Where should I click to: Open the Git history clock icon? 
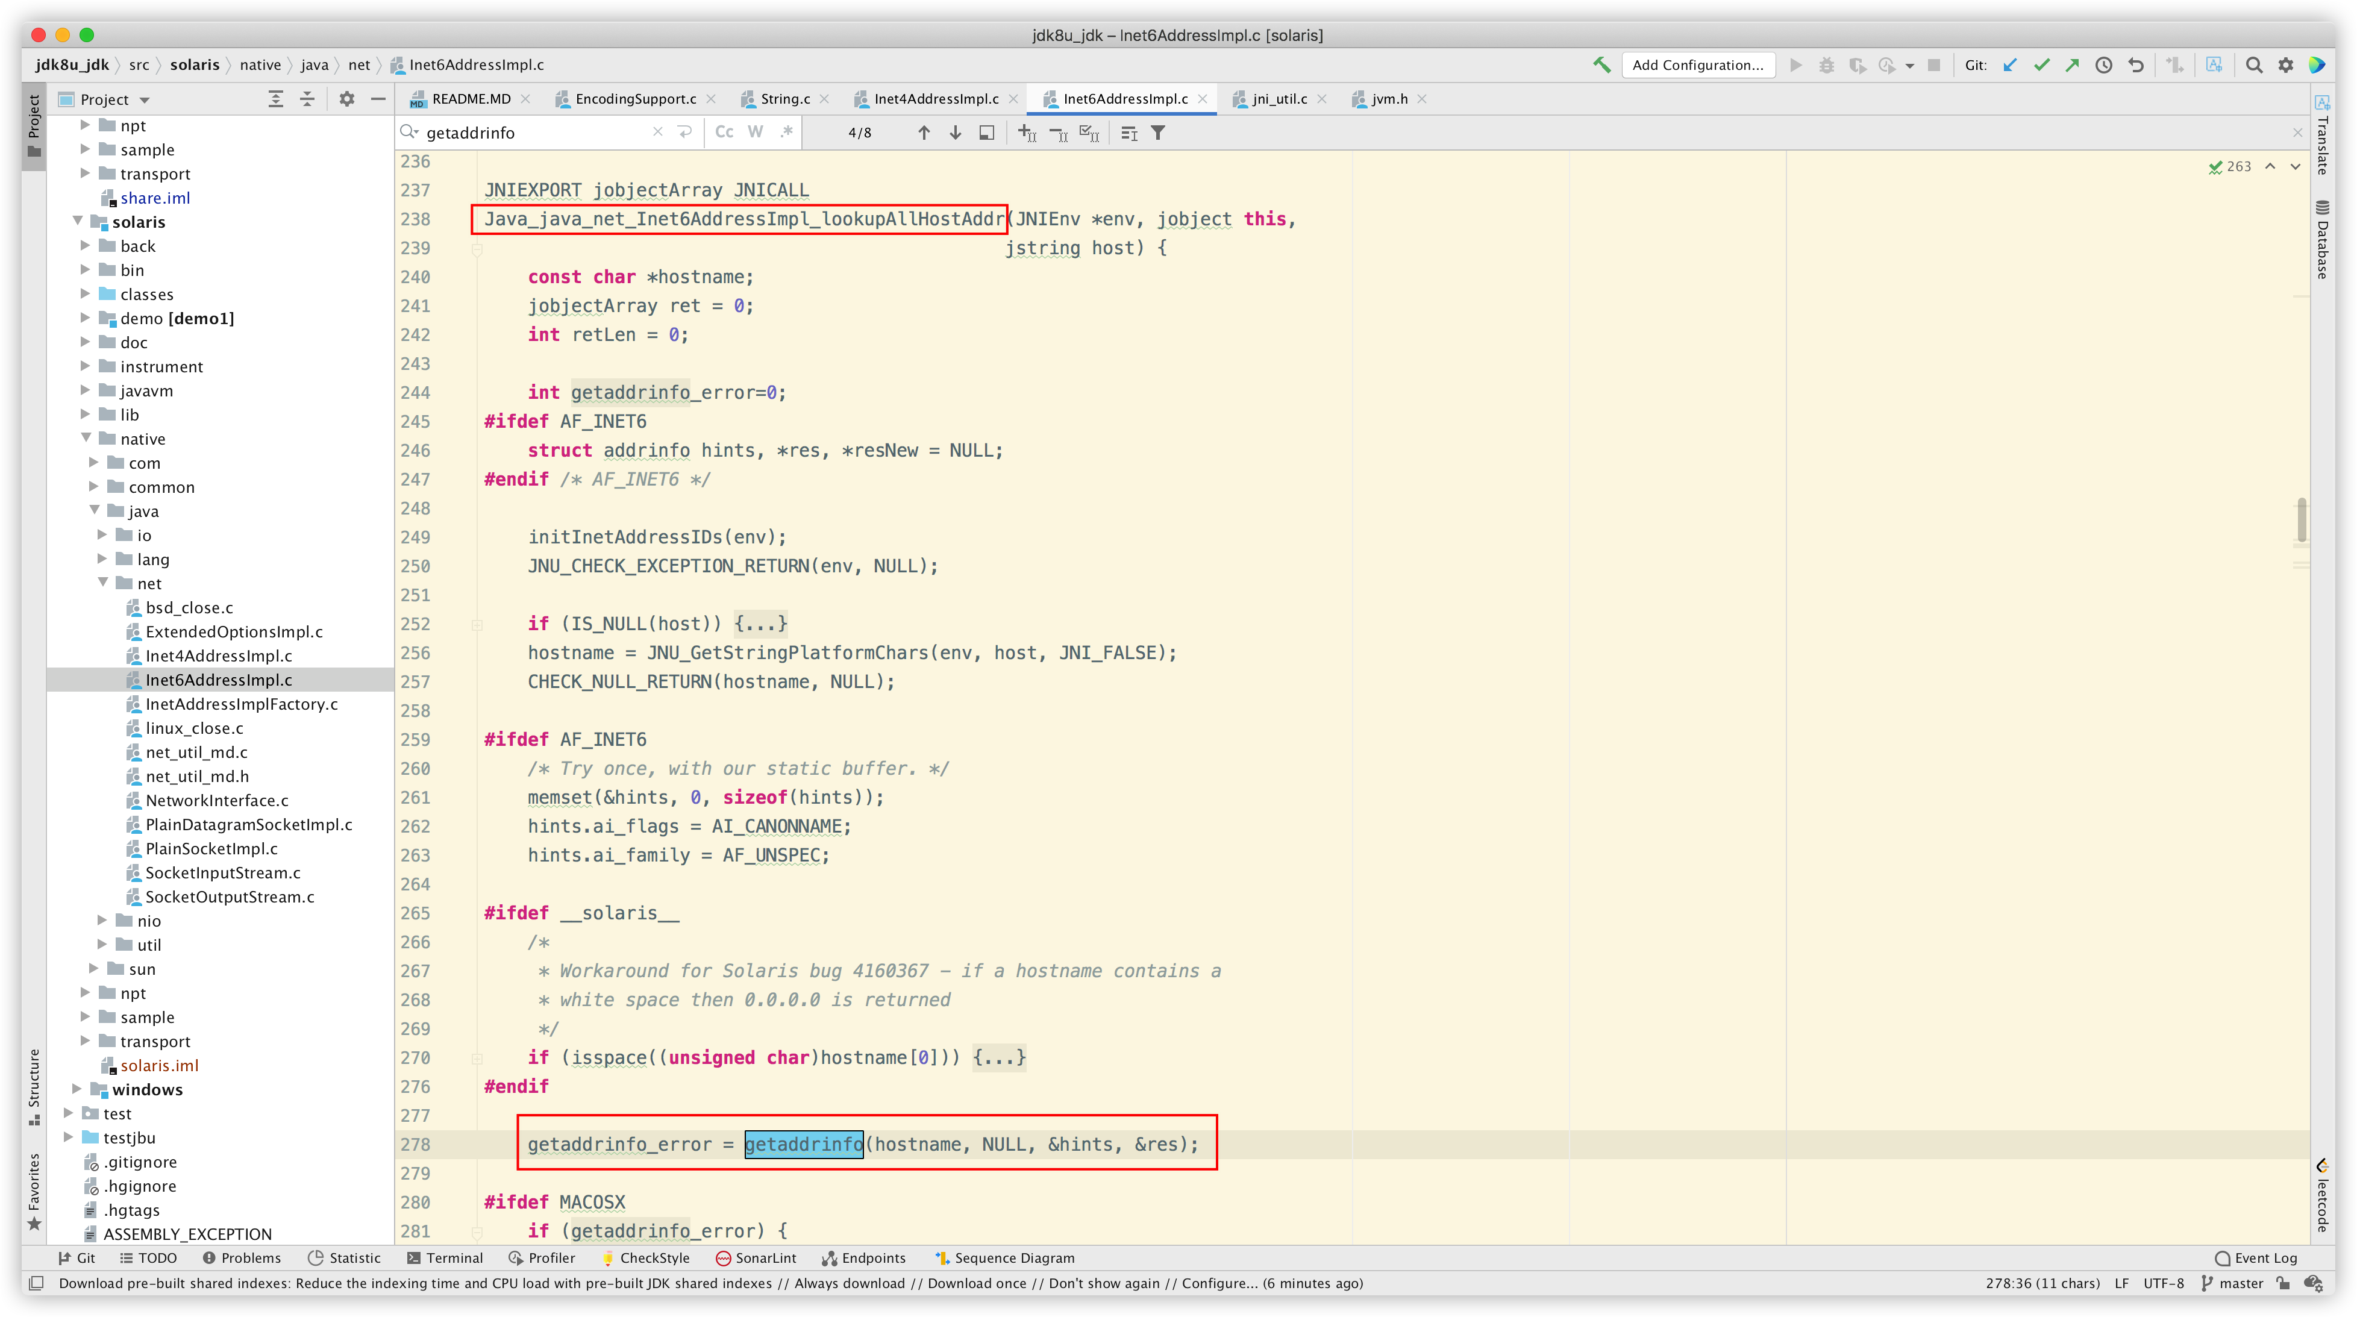[x=2103, y=65]
